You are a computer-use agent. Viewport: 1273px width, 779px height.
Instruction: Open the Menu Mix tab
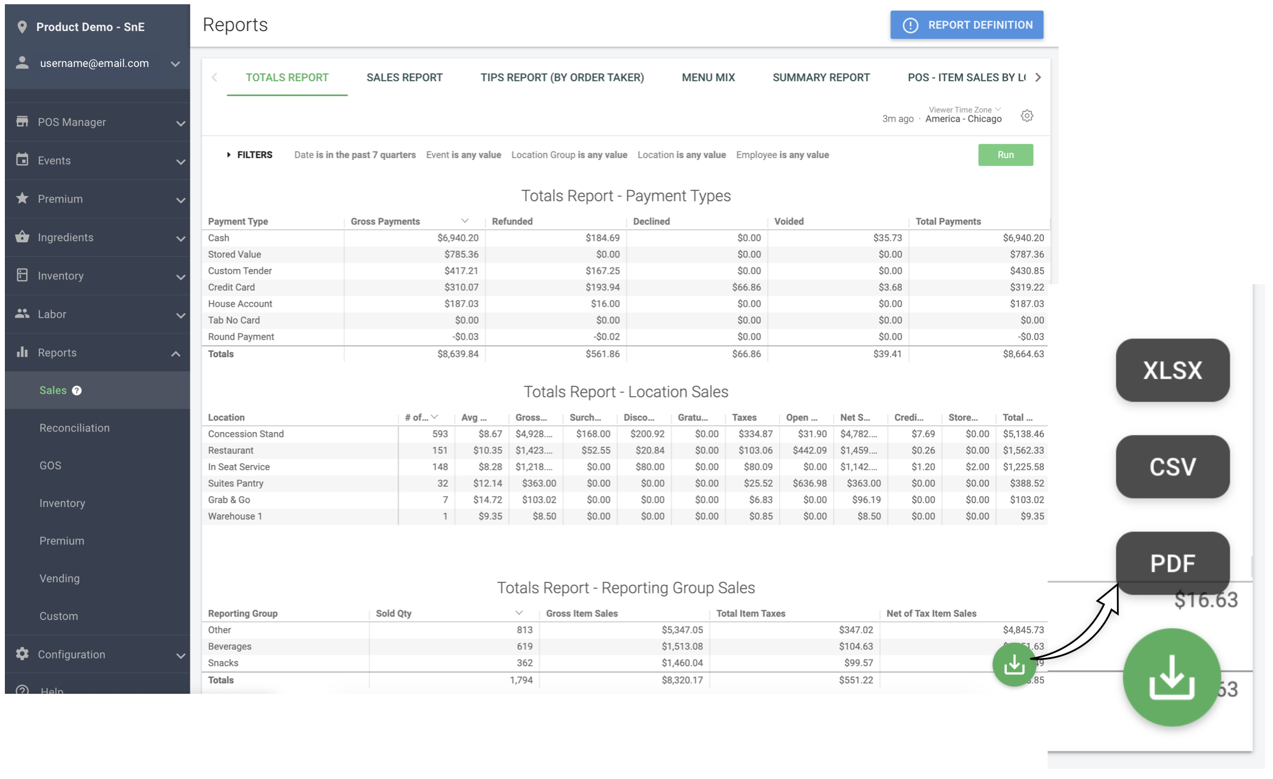(x=708, y=77)
